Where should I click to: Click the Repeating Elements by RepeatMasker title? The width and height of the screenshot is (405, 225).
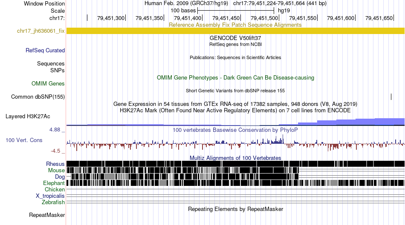pos(235,209)
